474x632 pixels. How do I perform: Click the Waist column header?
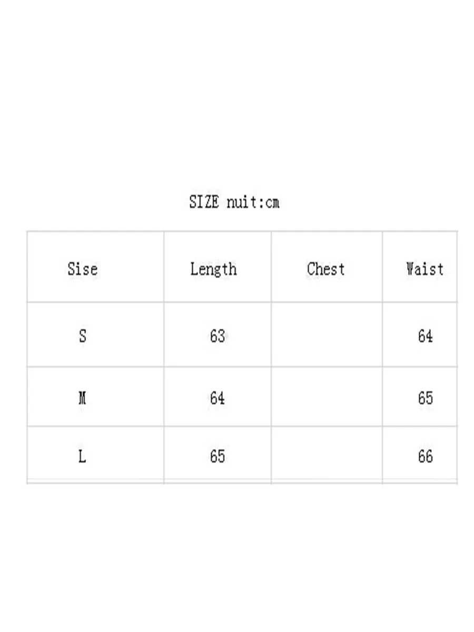point(424,269)
